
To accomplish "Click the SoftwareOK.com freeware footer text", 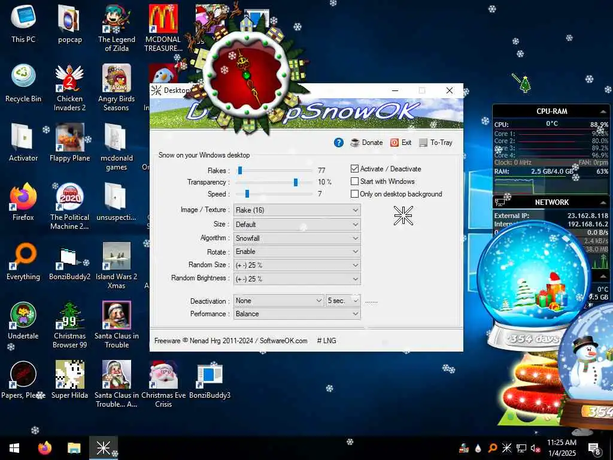I will point(230,341).
